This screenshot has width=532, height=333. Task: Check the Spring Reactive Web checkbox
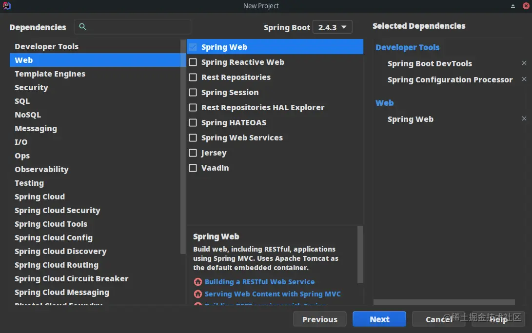pos(193,62)
